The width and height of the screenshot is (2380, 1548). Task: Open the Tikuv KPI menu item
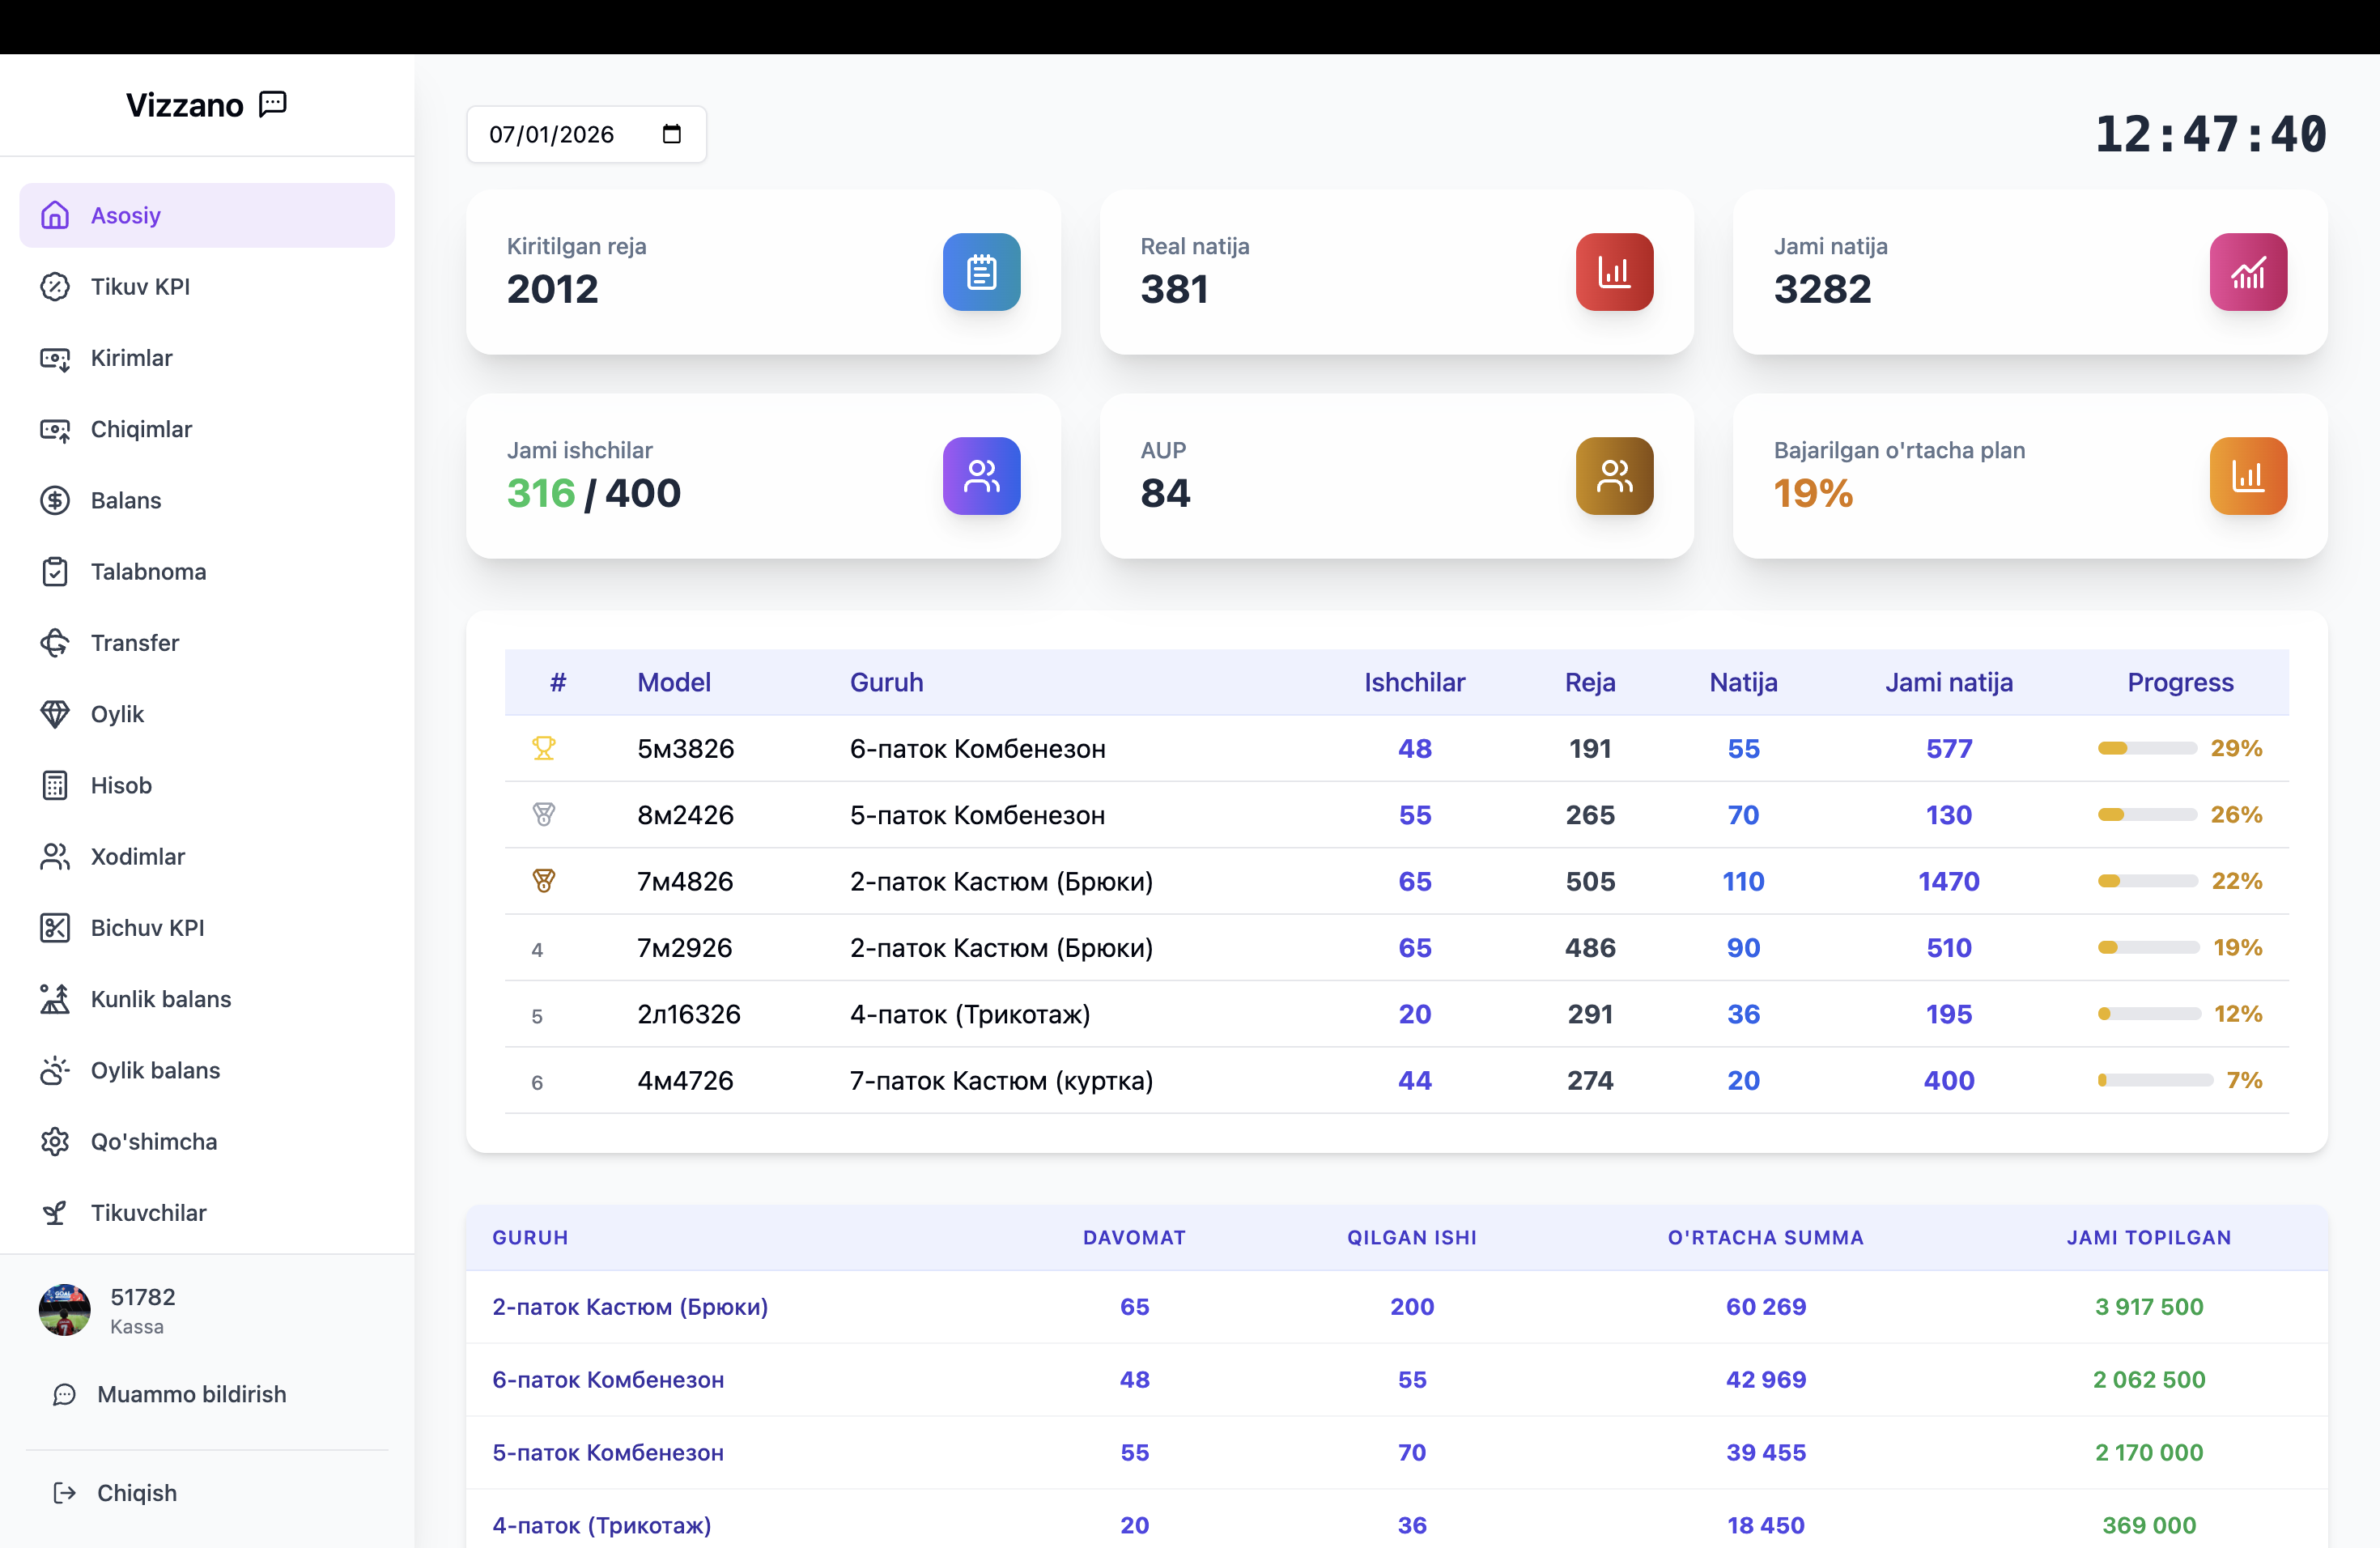coord(140,287)
